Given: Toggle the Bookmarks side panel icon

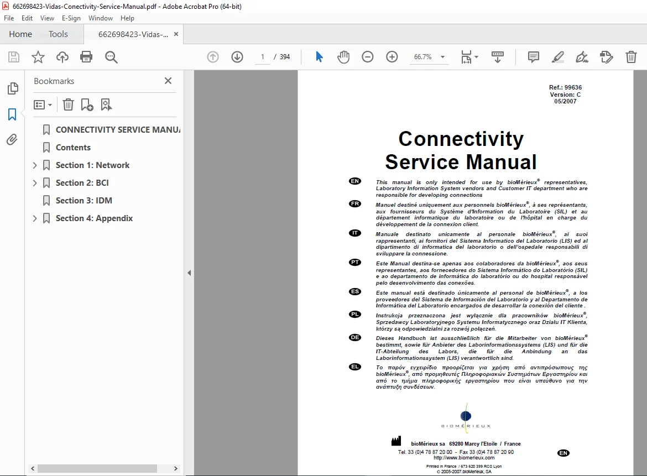Looking at the screenshot, I should coord(12,114).
